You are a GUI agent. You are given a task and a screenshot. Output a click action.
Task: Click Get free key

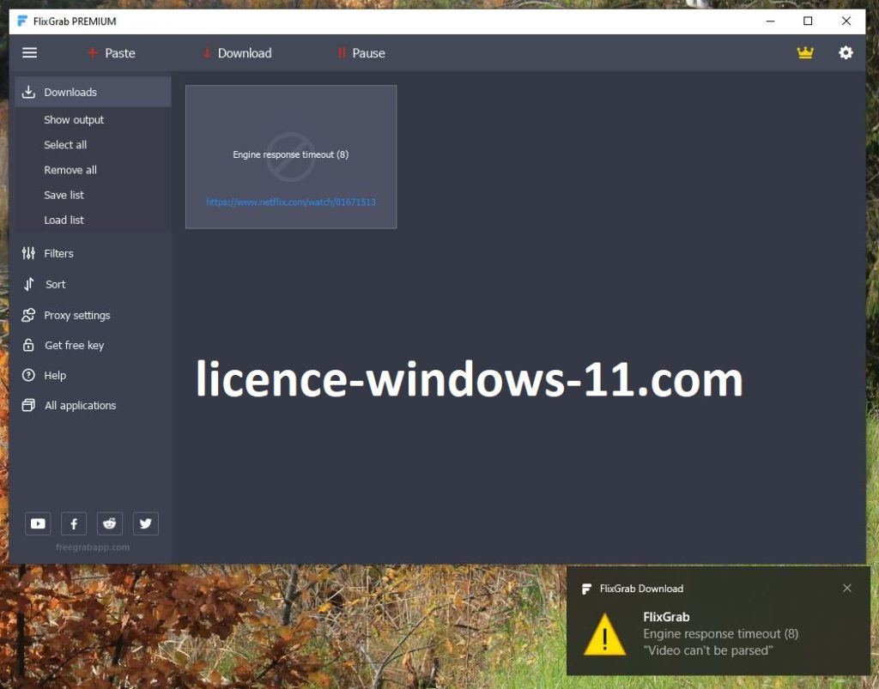tap(74, 345)
